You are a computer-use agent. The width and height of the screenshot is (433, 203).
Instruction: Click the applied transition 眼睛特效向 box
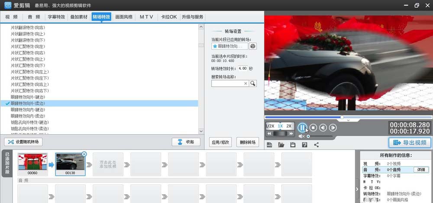[x=229, y=46]
